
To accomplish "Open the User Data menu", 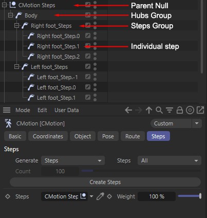I will 67,110.
